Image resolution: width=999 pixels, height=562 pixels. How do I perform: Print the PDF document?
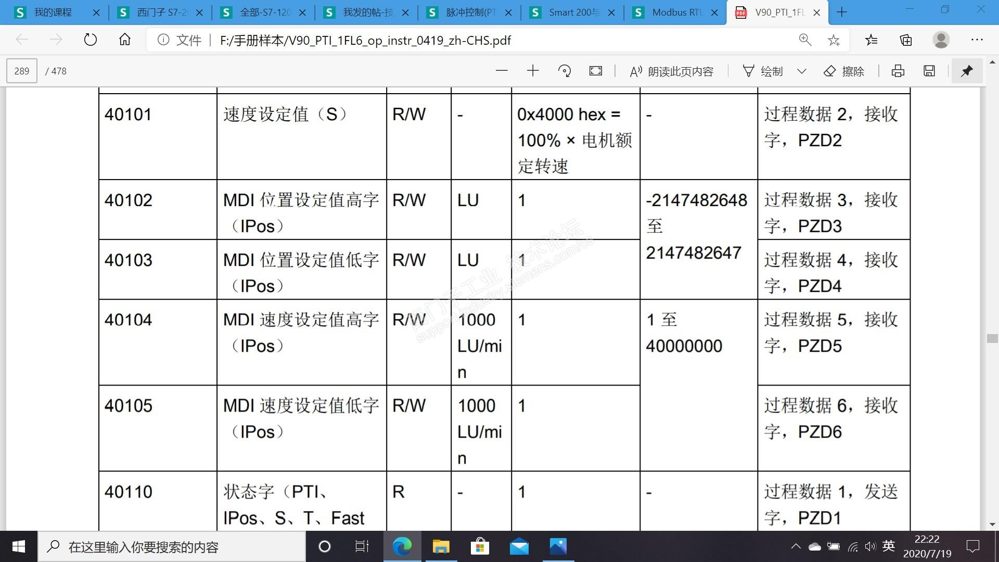coord(898,71)
